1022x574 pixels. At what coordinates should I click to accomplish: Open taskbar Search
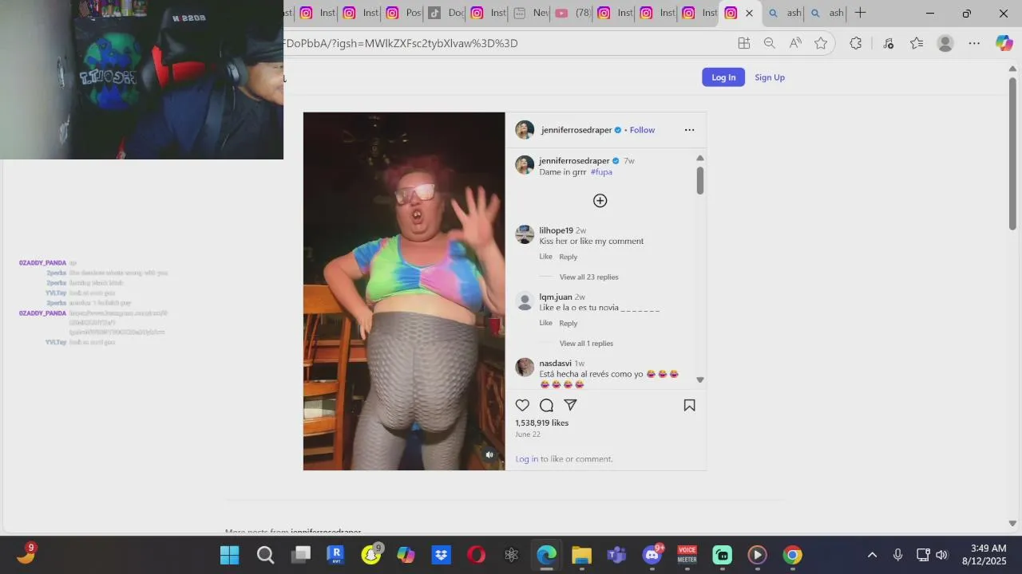coord(265,555)
